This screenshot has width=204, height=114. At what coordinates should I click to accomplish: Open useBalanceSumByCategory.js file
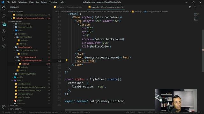[x=30, y=87]
